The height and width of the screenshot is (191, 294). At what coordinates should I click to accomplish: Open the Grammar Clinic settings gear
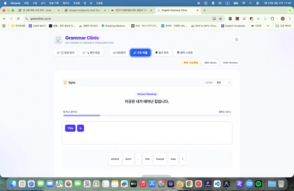[237, 39]
